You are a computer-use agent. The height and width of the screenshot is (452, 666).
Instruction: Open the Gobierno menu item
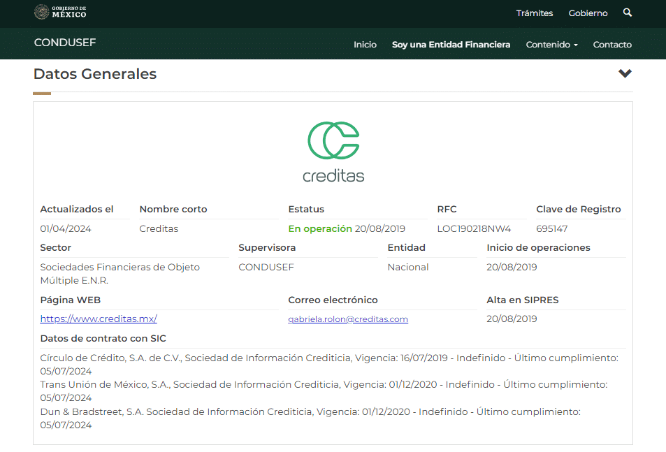point(588,13)
